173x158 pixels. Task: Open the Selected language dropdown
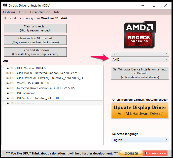[x=140, y=140]
